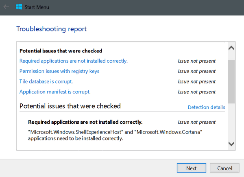
Task: Open 'Tile database is corrupt' link
Action: 46,81
